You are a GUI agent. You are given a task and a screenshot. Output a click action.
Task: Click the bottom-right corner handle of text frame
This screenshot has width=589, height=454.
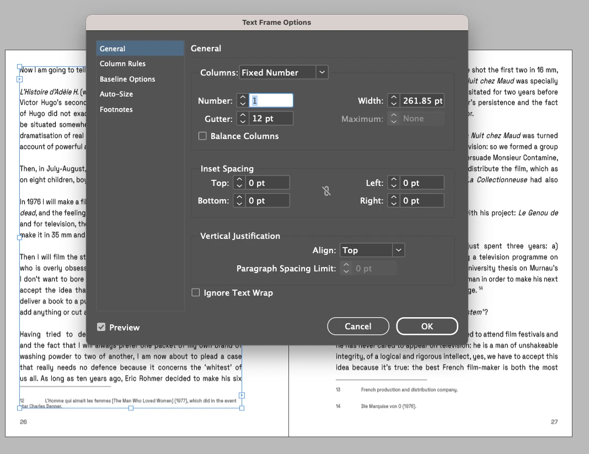point(242,408)
